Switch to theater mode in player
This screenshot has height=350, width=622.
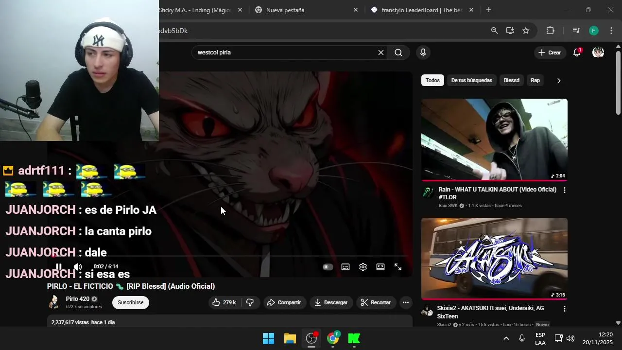point(380,267)
